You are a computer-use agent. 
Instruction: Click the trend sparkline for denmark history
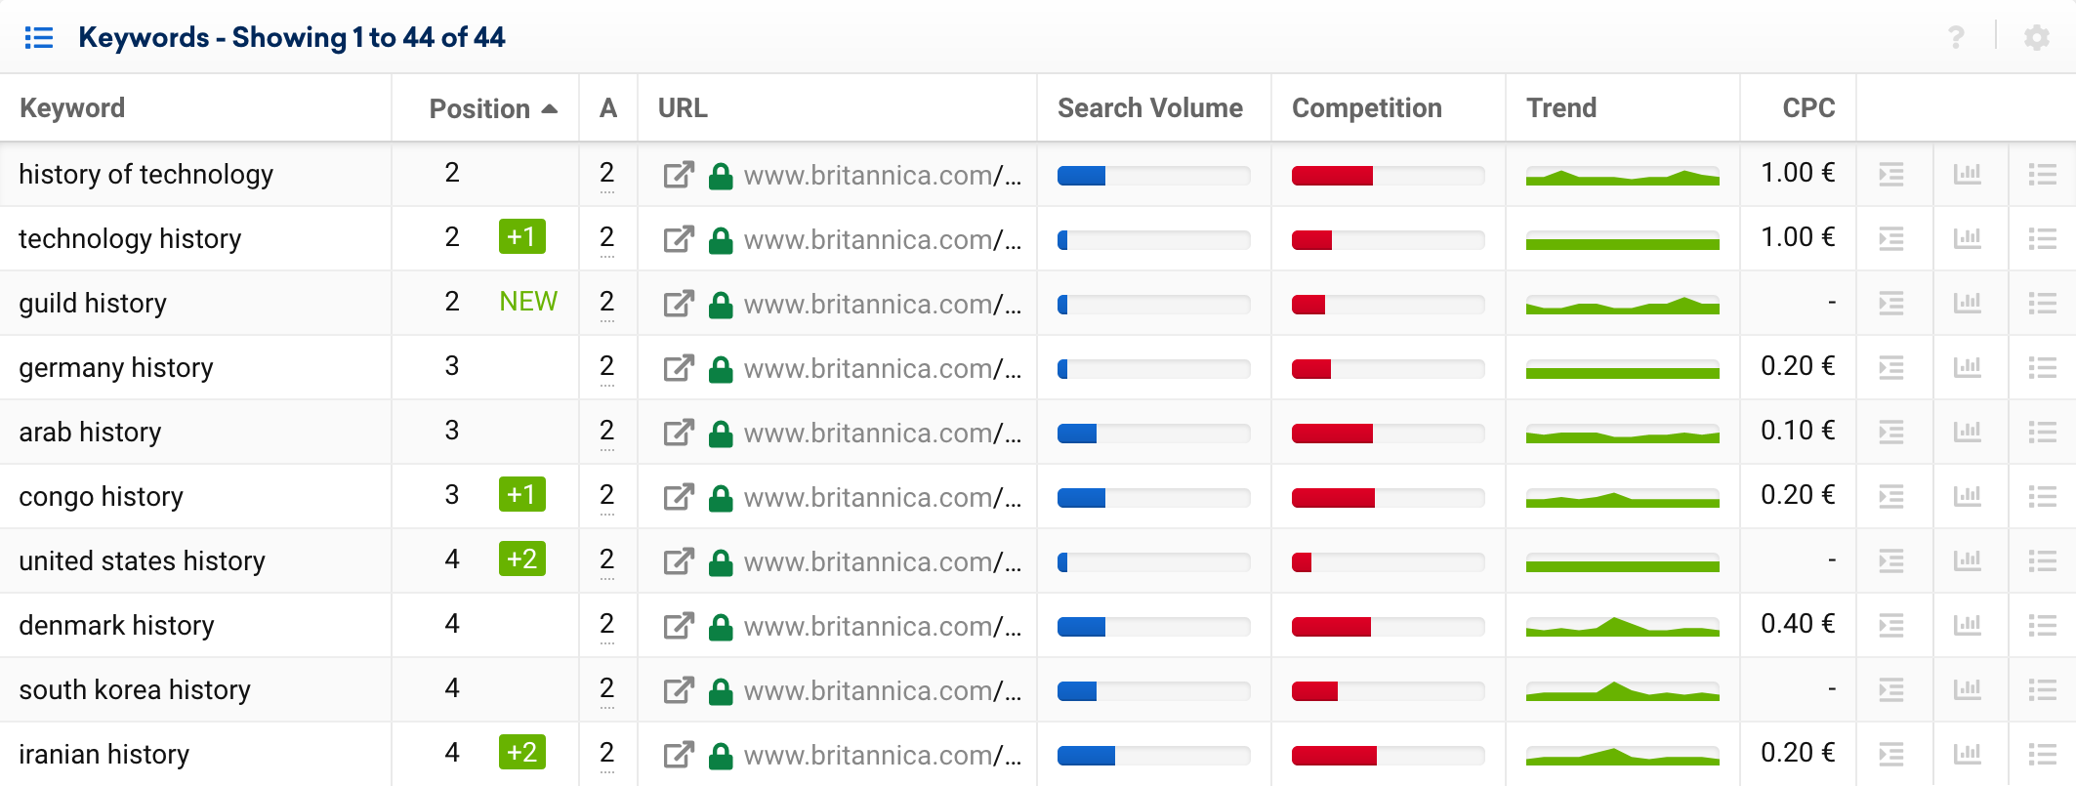point(1622,626)
